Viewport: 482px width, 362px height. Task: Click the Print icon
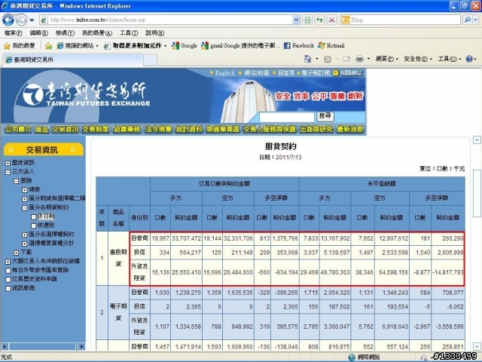tap(359, 59)
